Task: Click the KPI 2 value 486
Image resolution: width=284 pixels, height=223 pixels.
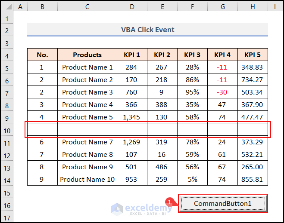Action: click(162, 167)
